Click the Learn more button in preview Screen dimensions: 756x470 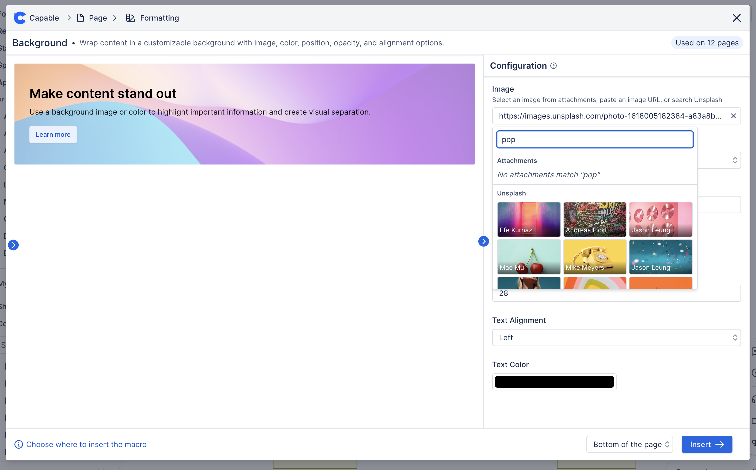coord(53,135)
